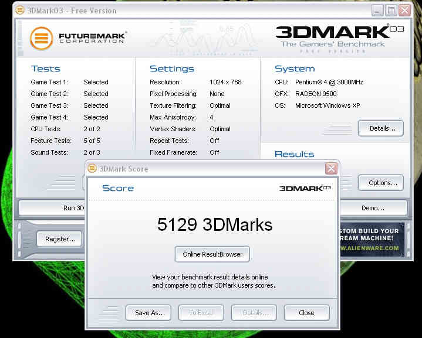The height and width of the screenshot is (338, 422).
Task: Click the Sound Tests value 2 of 3
Action: coord(92,152)
